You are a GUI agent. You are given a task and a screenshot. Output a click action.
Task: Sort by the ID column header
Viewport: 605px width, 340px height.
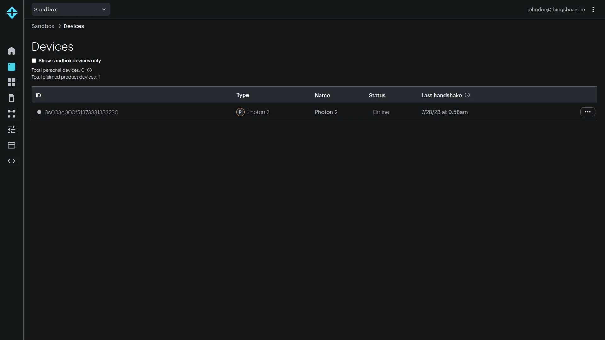[38, 95]
